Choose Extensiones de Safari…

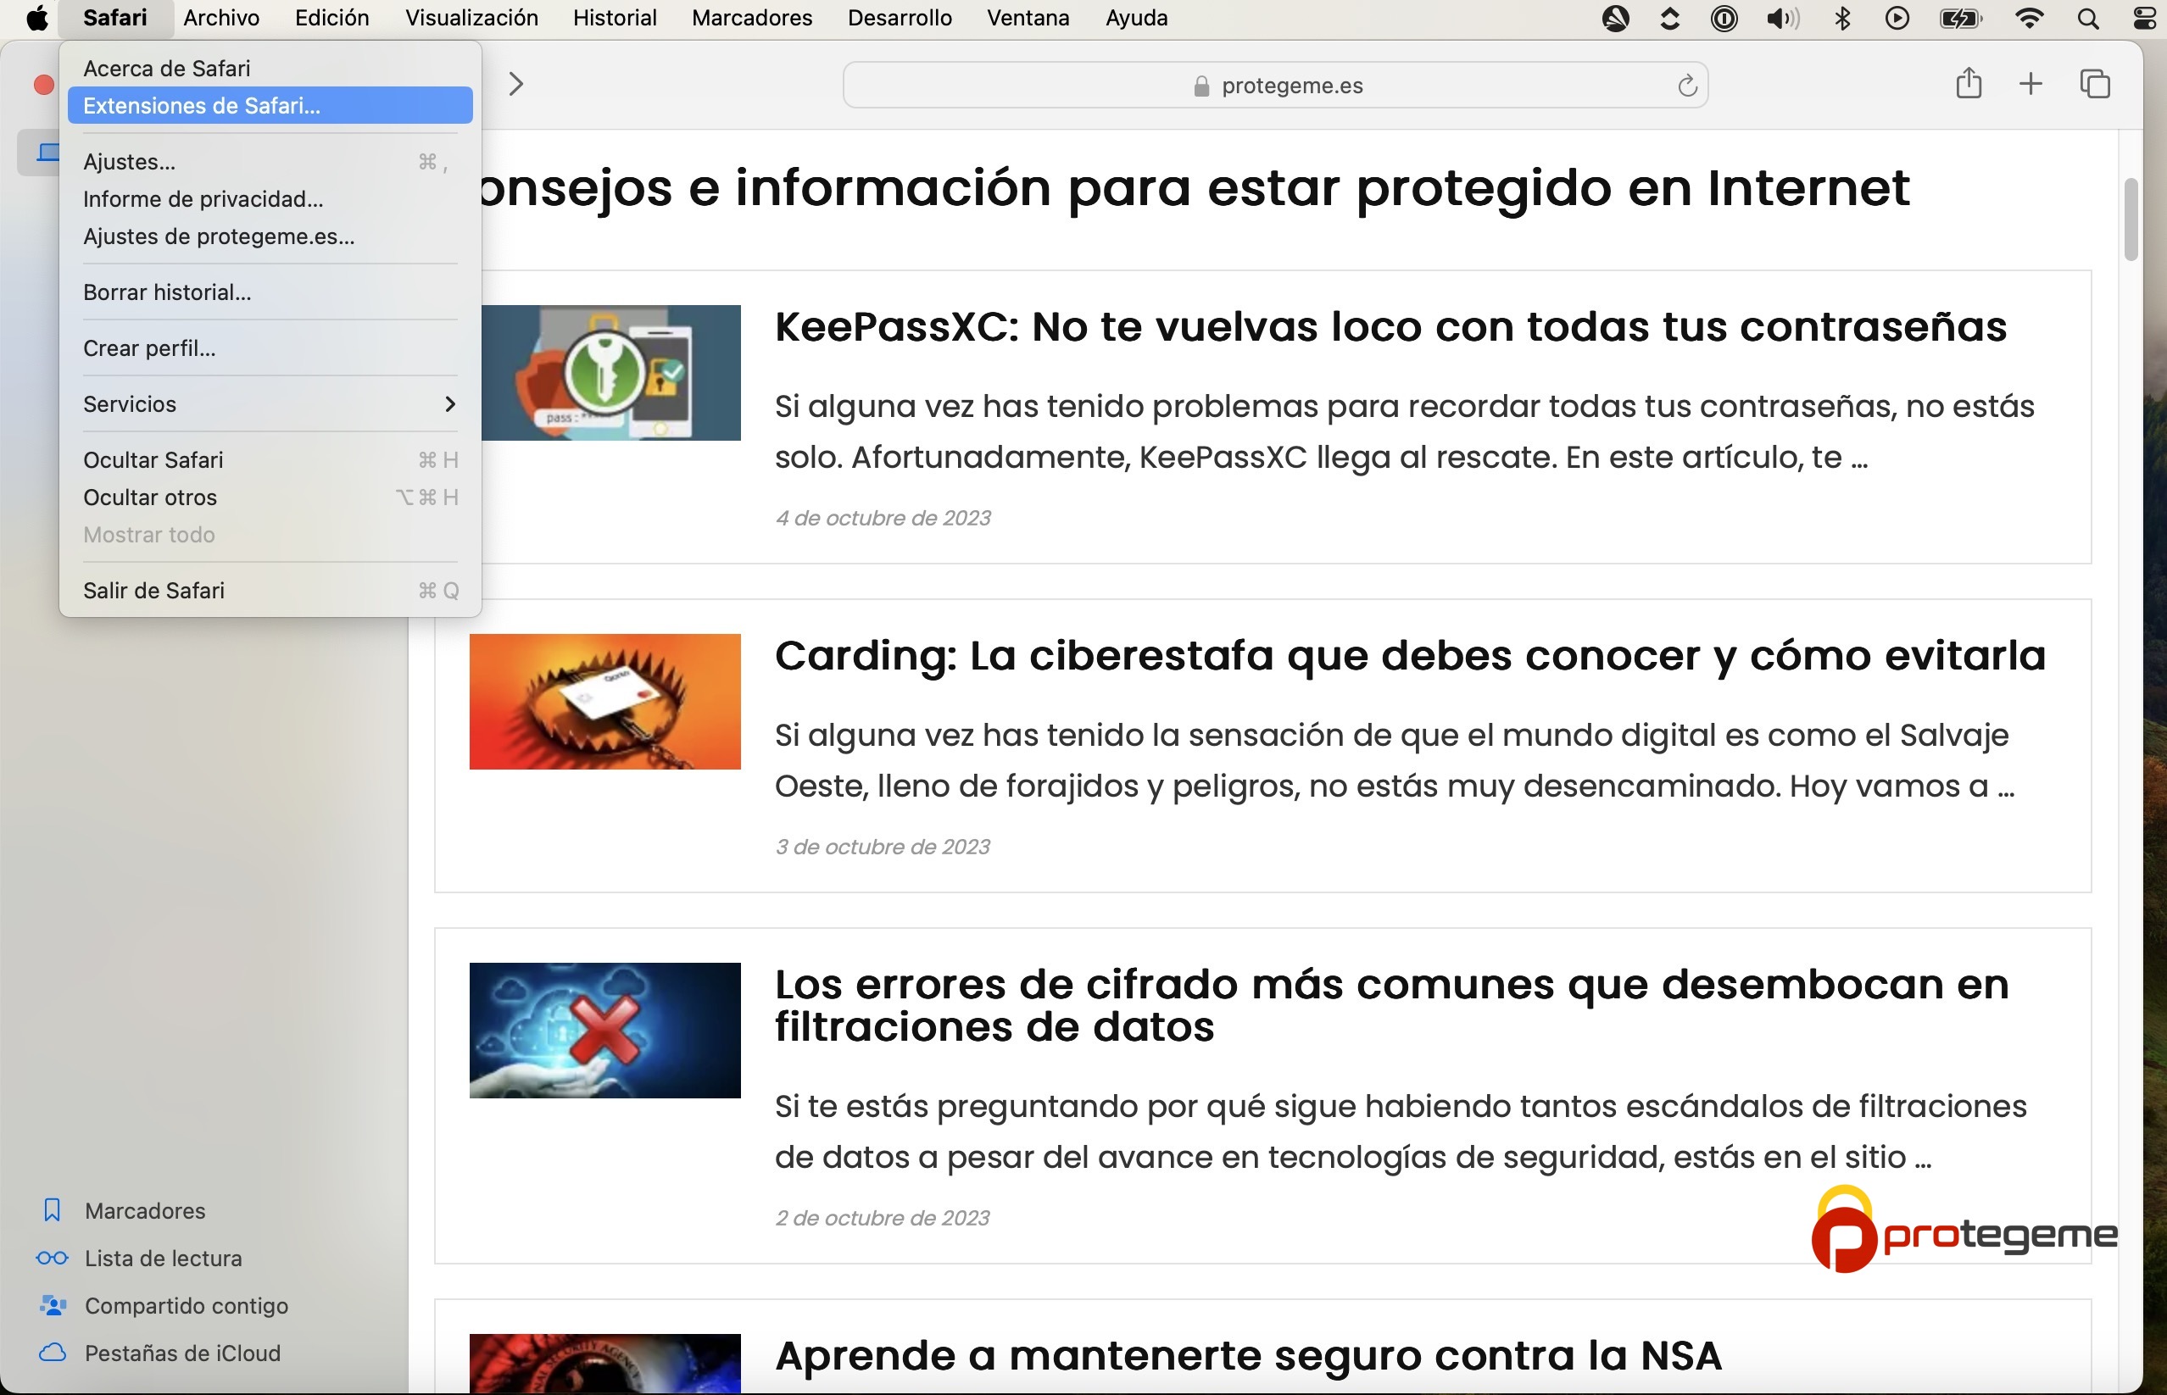pos(270,105)
